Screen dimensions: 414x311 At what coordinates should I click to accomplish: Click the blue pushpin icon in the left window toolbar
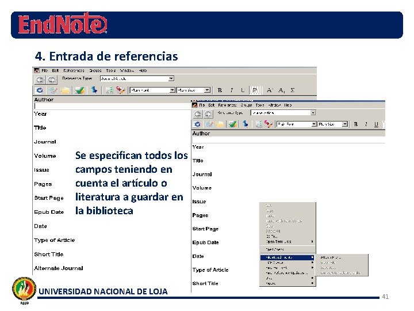[x=94, y=90]
